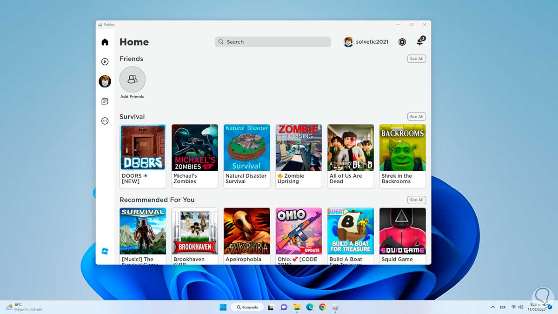Open the volume speaker icon in tray

point(520,307)
